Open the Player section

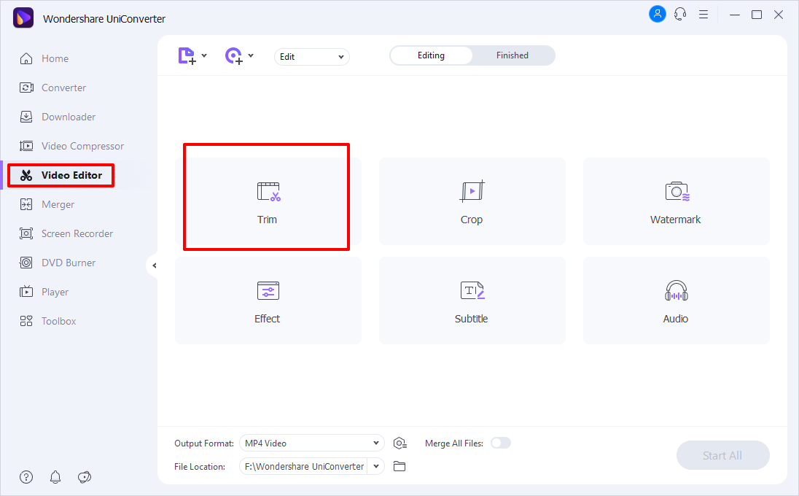click(44, 292)
